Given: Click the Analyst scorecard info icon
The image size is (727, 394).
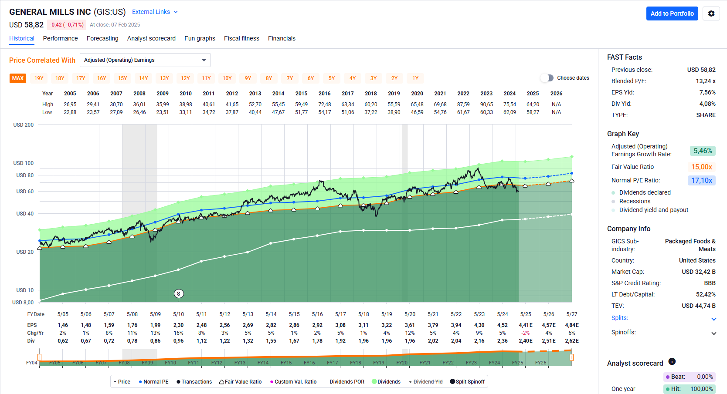Looking at the screenshot, I should point(672,361).
